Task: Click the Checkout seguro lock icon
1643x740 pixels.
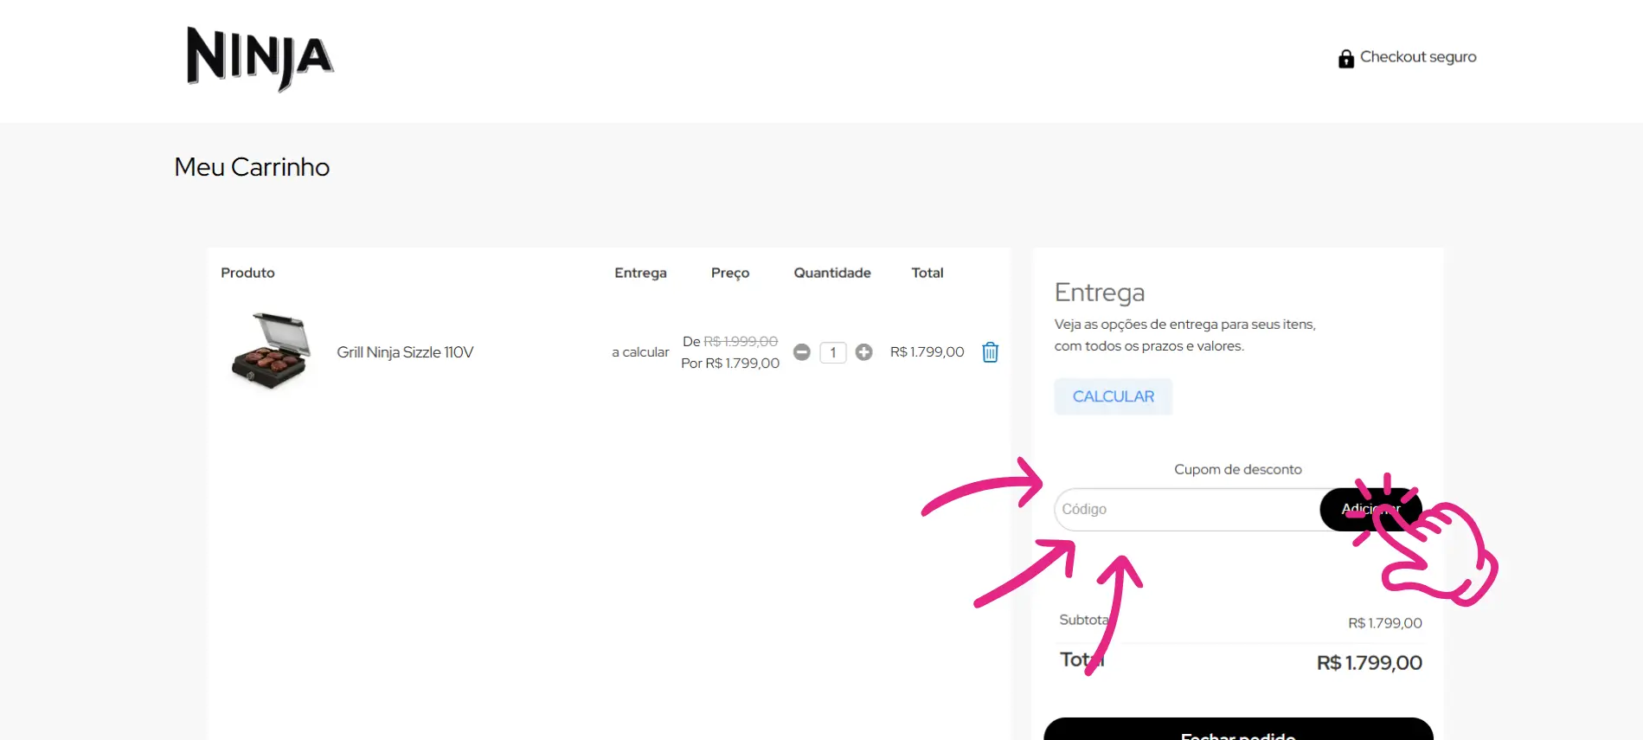Action: 1345,58
